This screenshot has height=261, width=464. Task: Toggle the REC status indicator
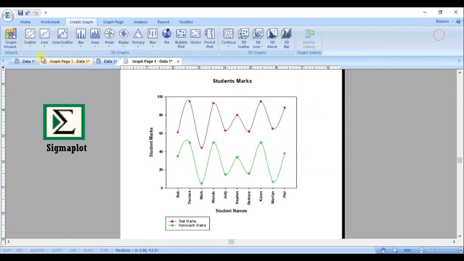[x=20, y=250]
